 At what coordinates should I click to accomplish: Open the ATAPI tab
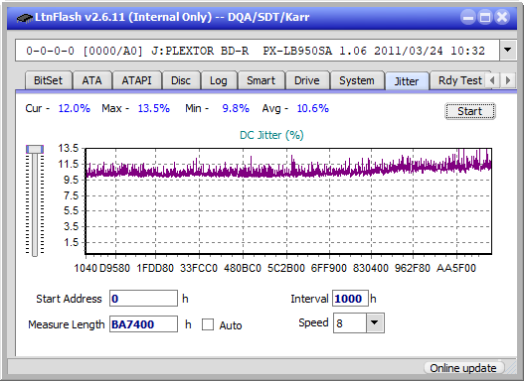[136, 80]
